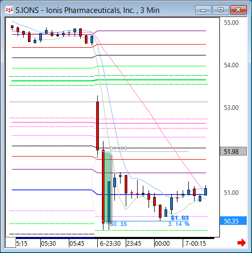Click the 05:30 time axis label
The width and height of the screenshot is (252, 253).
49,244
